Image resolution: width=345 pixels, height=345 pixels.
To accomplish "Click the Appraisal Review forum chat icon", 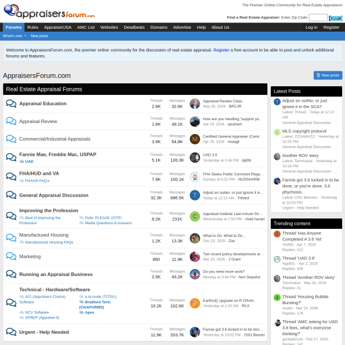I will point(11,121).
